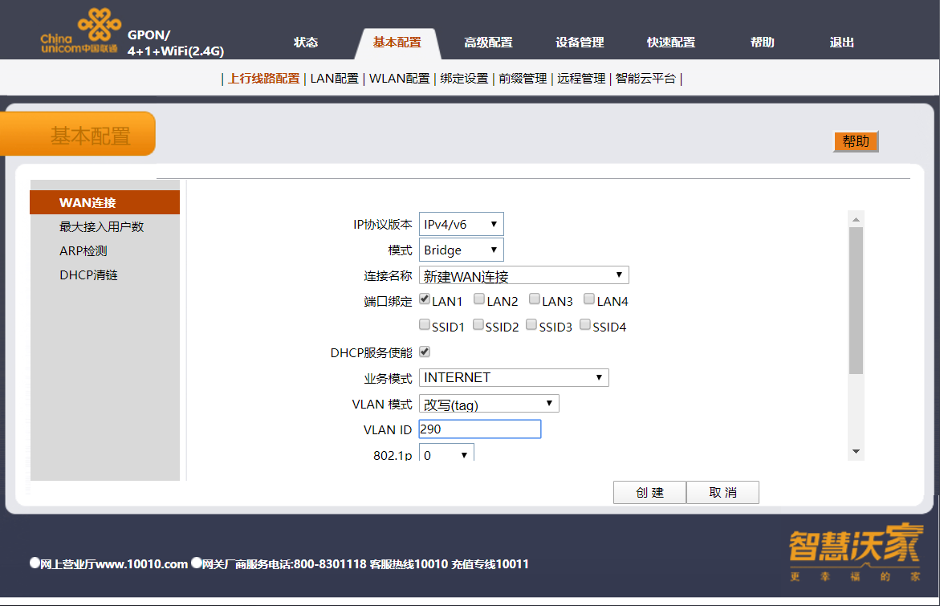Click the form scrollbar down arrow
Screen dimensions: 940x606
tap(856, 451)
